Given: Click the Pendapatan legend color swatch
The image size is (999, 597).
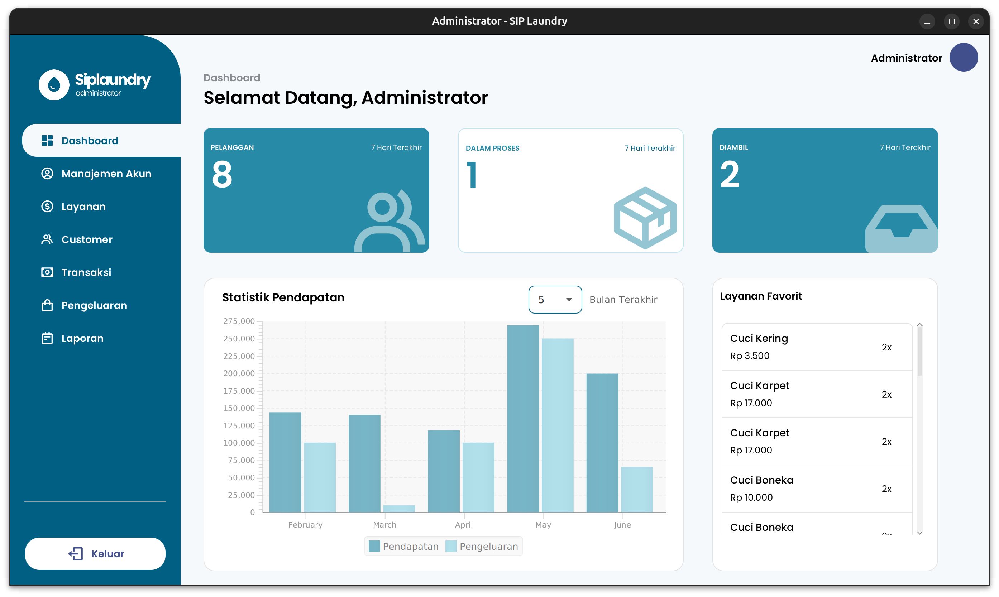Looking at the screenshot, I should coord(374,546).
